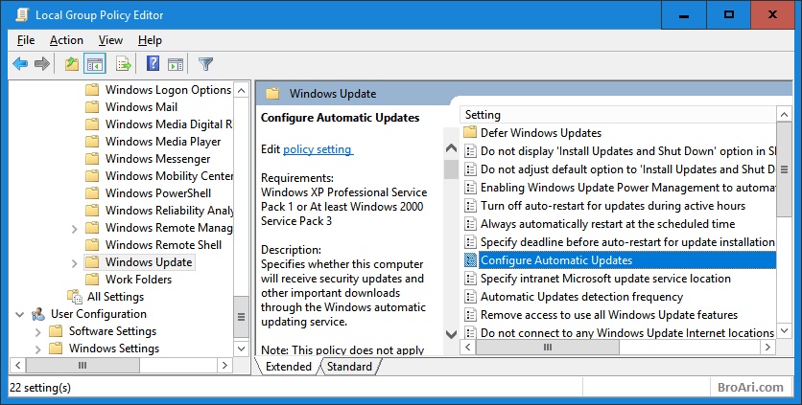Open the View menu
The width and height of the screenshot is (802, 405).
click(110, 40)
